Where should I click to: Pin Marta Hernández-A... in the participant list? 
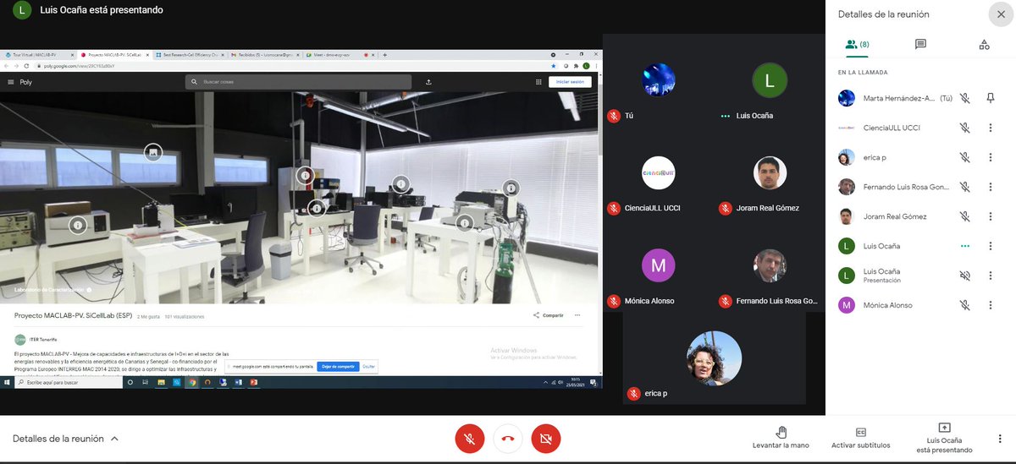[x=991, y=98]
